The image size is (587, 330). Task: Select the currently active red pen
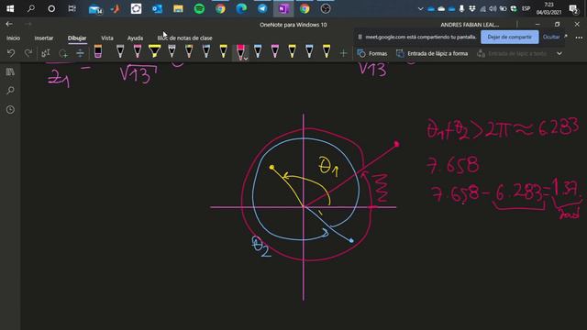tap(240, 52)
